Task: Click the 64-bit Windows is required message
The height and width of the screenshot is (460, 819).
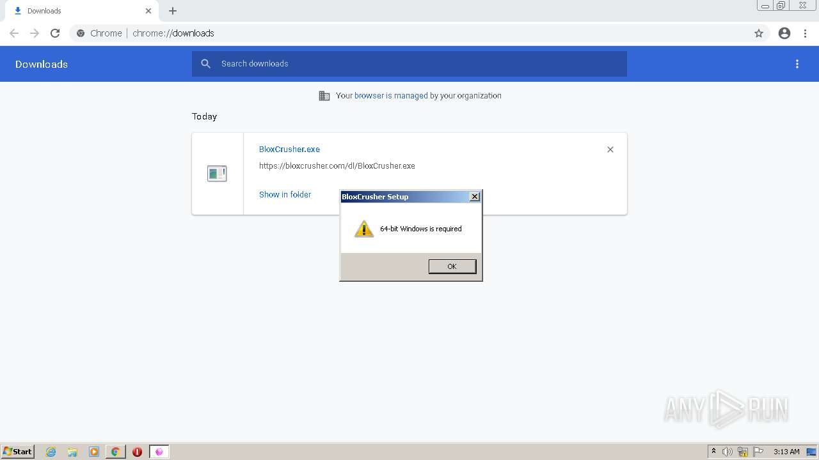Action: pyautogui.click(x=420, y=229)
